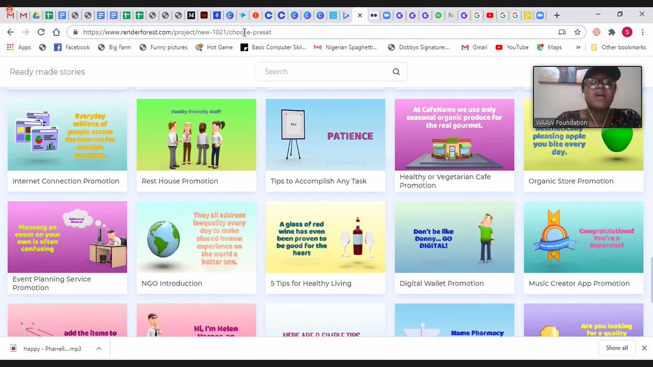Open the Gmail bookmark
The height and width of the screenshot is (367, 653).
[474, 47]
